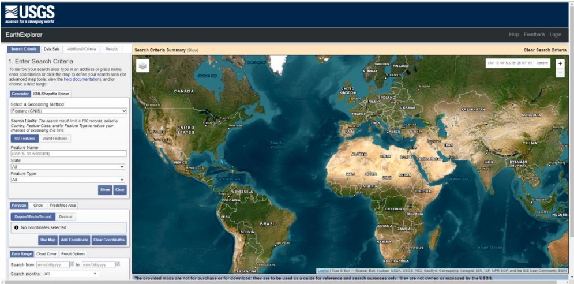Select the Polygon tab

point(19,205)
